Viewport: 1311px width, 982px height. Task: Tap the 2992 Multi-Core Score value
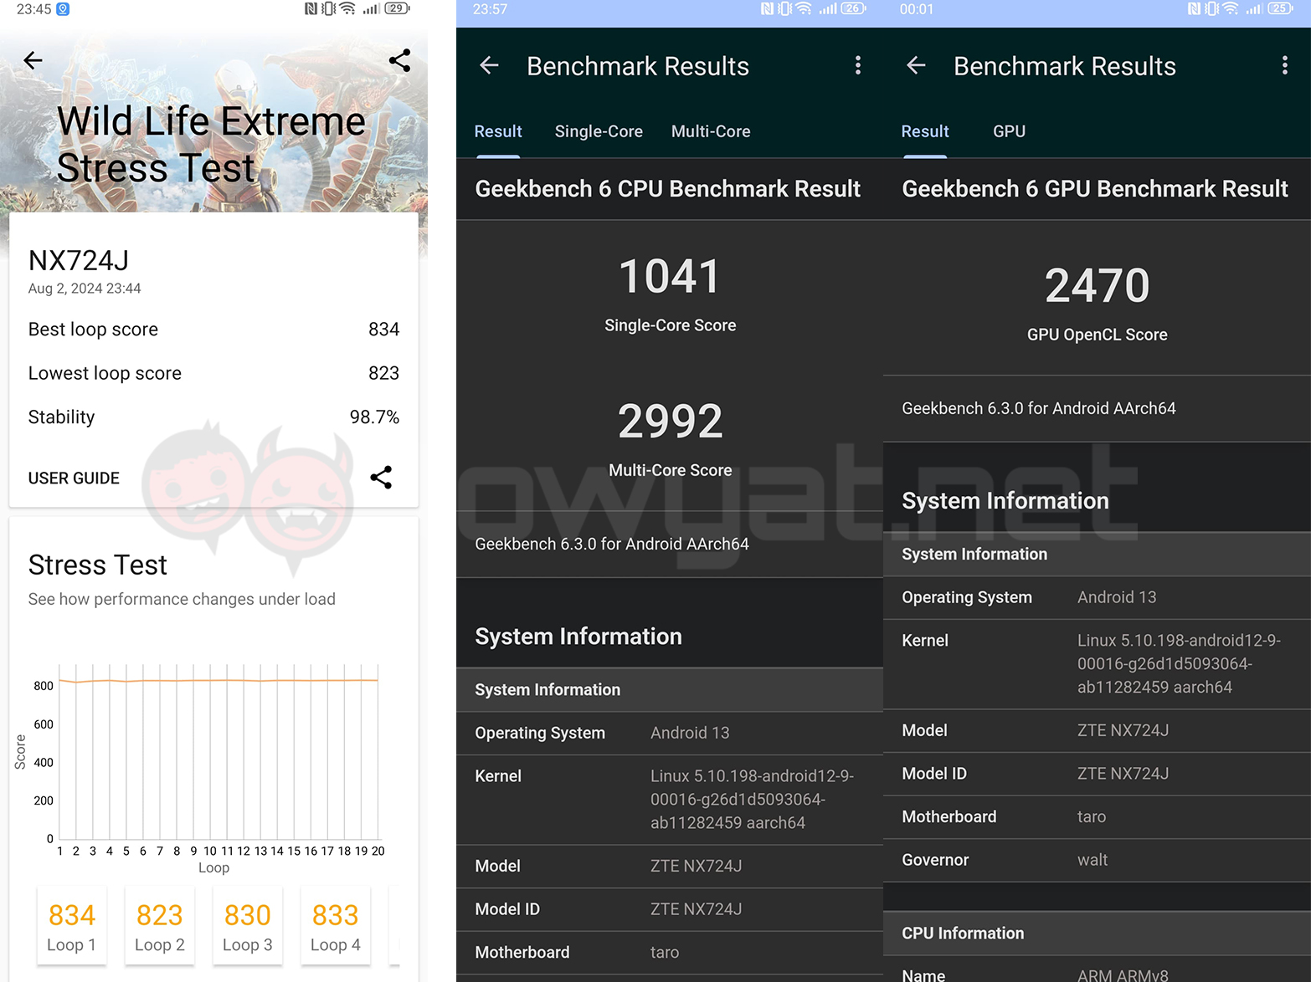click(x=670, y=422)
